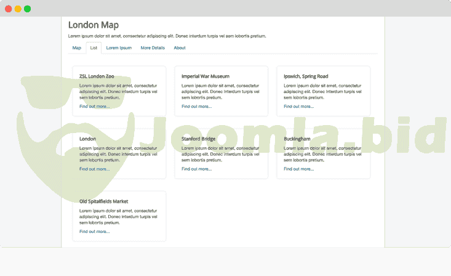Follow Find out more under Stanford Bridge

coord(197,169)
